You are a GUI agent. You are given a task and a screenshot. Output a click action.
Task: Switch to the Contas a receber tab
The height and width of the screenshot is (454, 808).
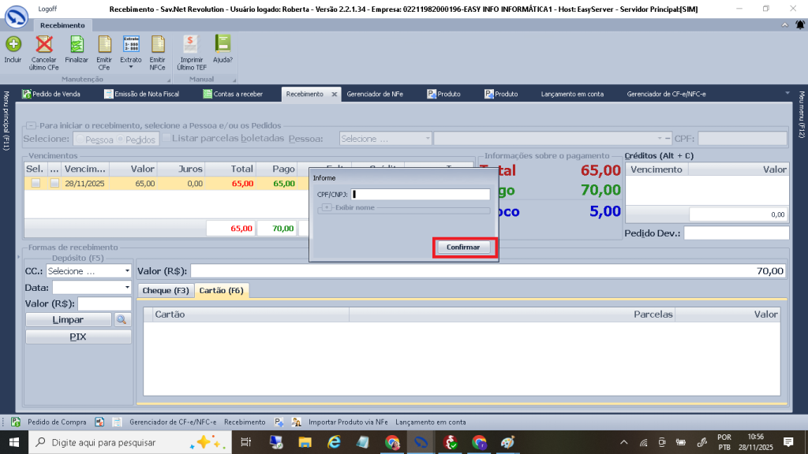pyautogui.click(x=237, y=94)
